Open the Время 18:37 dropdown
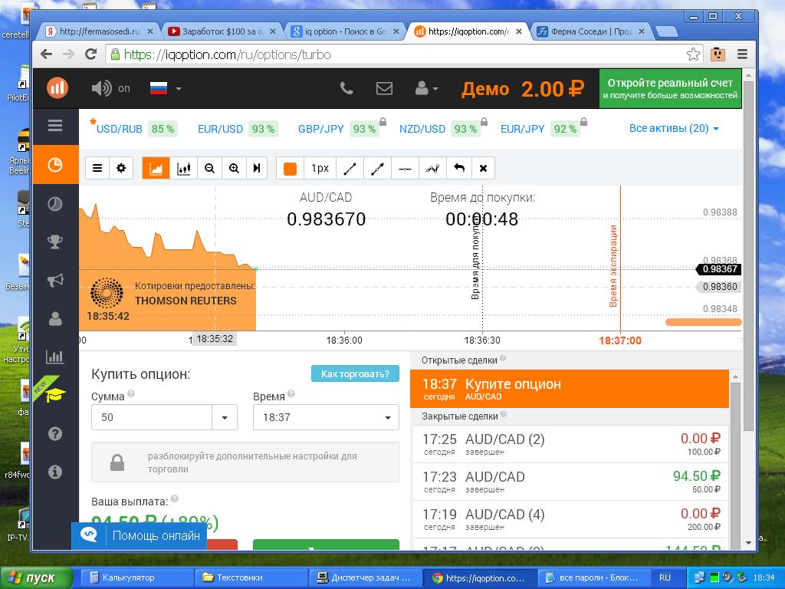 pyautogui.click(x=326, y=417)
